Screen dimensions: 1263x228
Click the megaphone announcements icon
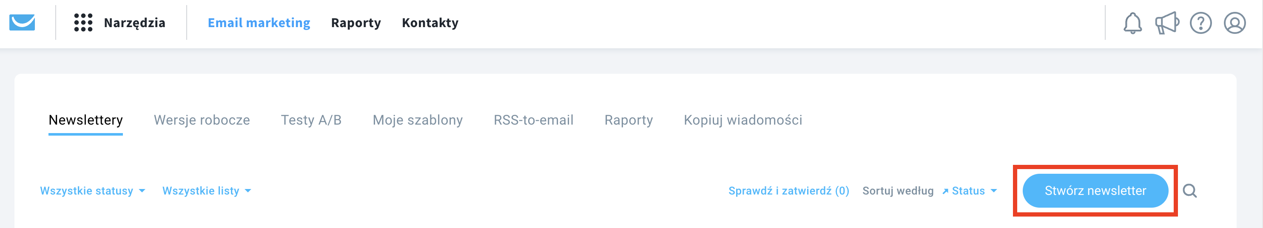pyautogui.click(x=1167, y=23)
